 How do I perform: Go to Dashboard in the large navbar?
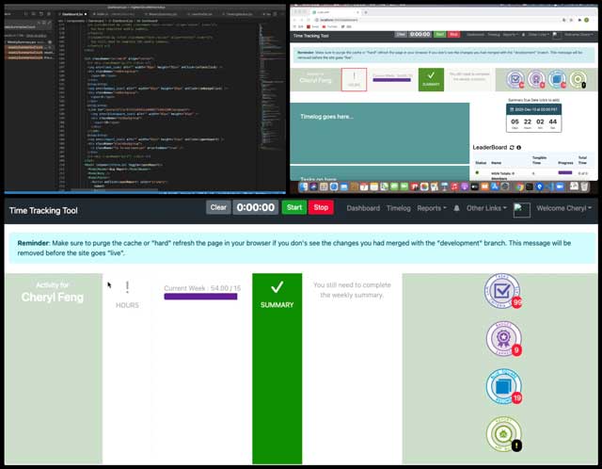[363, 208]
